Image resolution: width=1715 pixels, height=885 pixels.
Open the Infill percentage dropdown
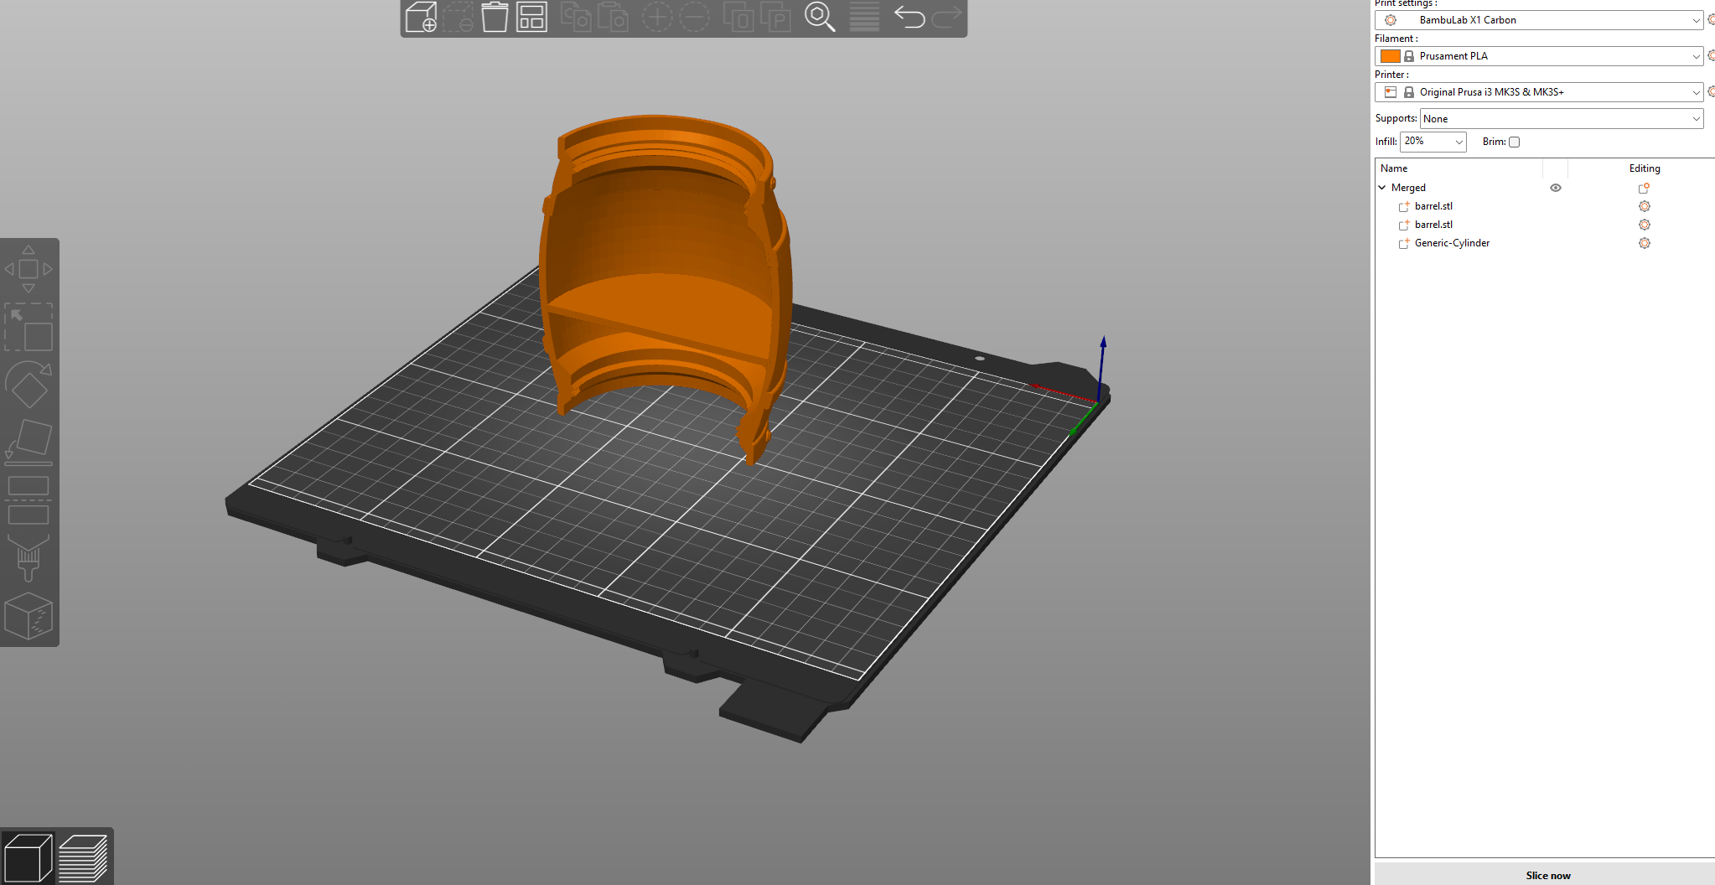tap(1433, 142)
